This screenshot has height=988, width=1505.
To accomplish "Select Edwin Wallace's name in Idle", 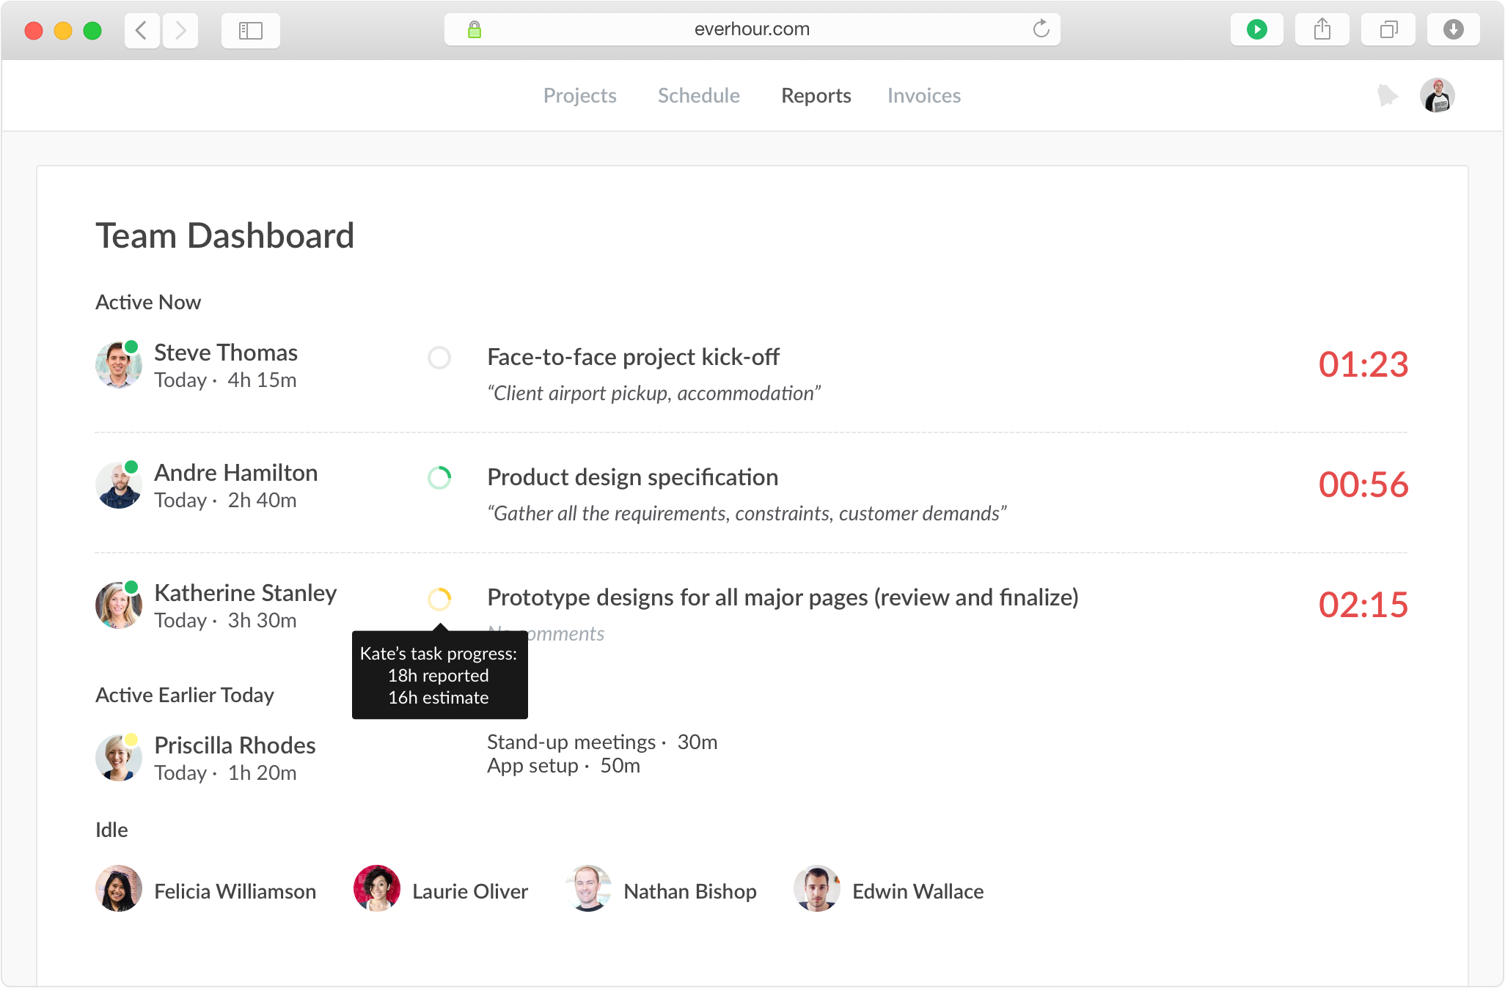I will pyautogui.click(x=918, y=891).
